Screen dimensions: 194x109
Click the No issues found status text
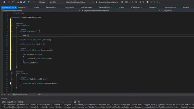coord(21,94)
